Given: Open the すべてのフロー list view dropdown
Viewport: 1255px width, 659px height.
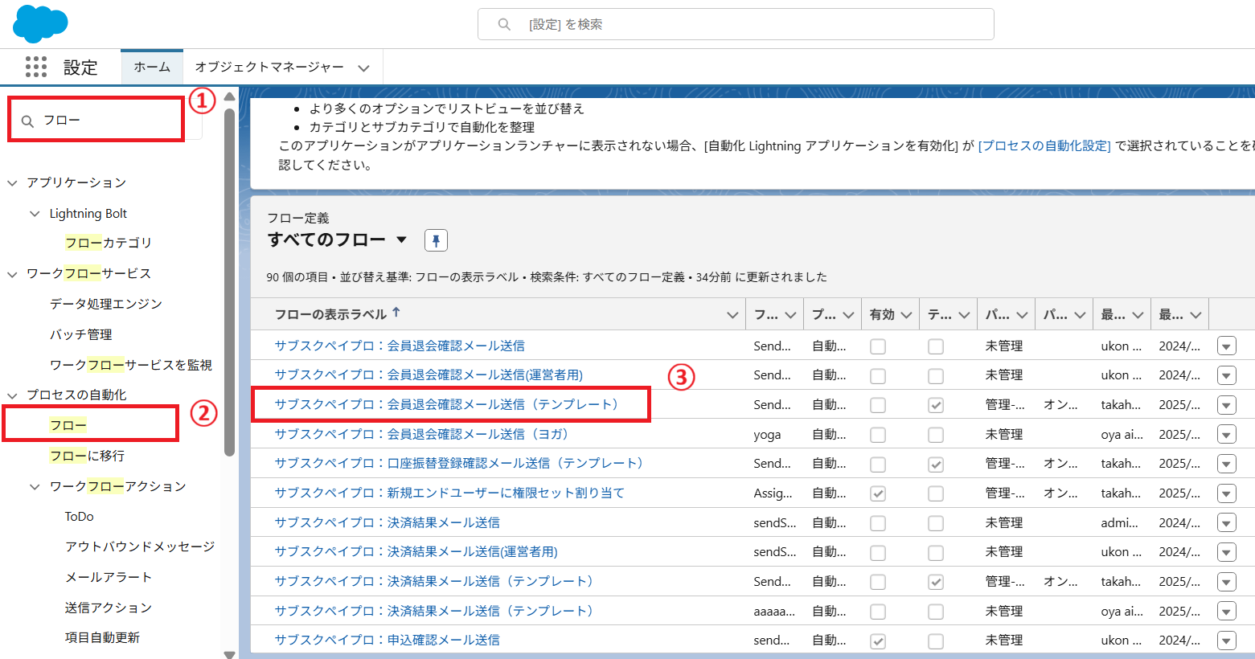Looking at the screenshot, I should [x=401, y=239].
